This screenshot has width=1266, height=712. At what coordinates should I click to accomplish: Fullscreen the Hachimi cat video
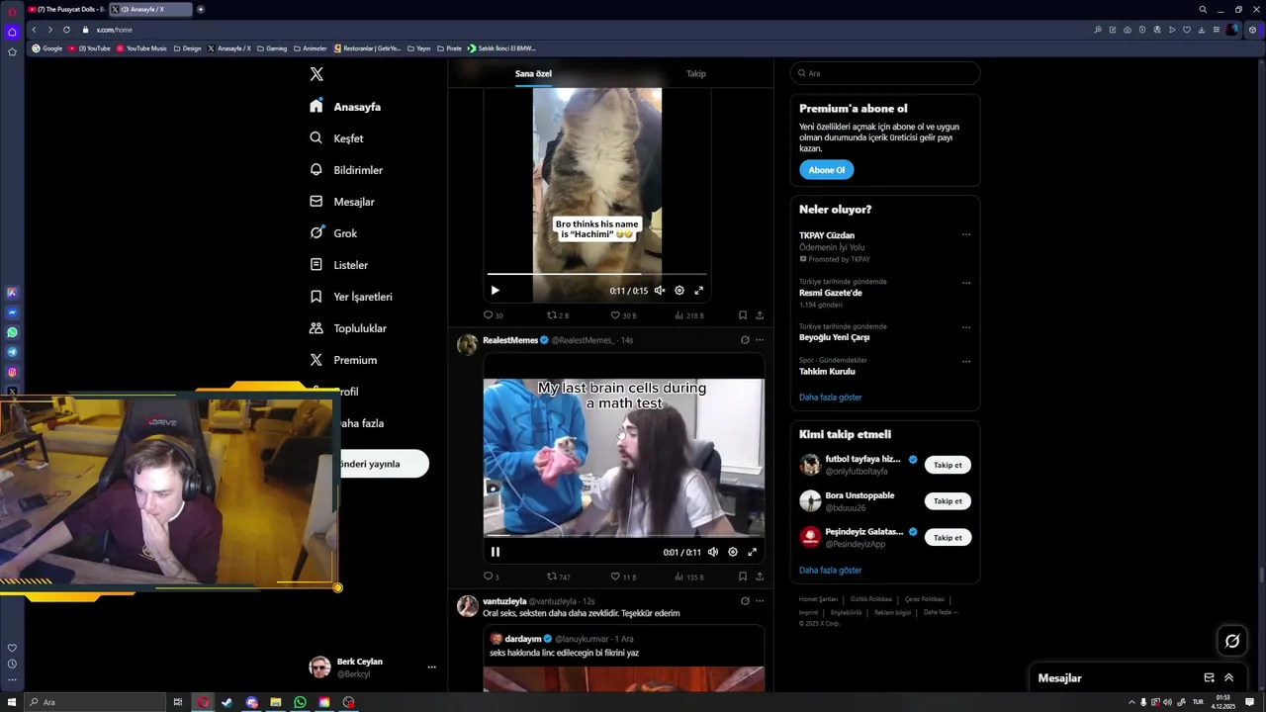coord(699,291)
